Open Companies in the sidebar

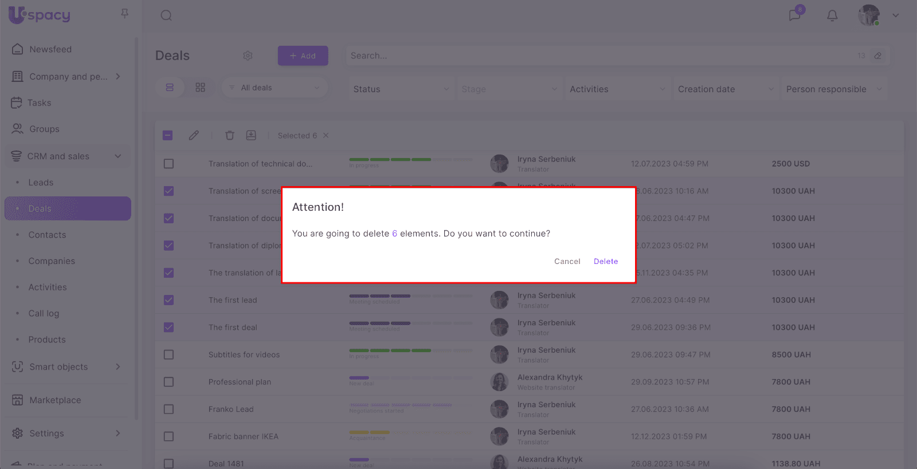click(x=52, y=261)
